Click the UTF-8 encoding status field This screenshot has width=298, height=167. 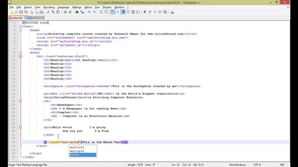tap(257, 165)
